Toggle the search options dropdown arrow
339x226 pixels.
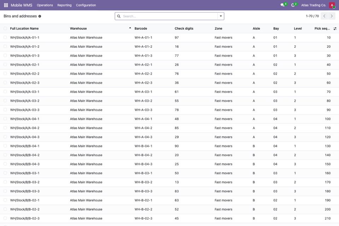221,16
